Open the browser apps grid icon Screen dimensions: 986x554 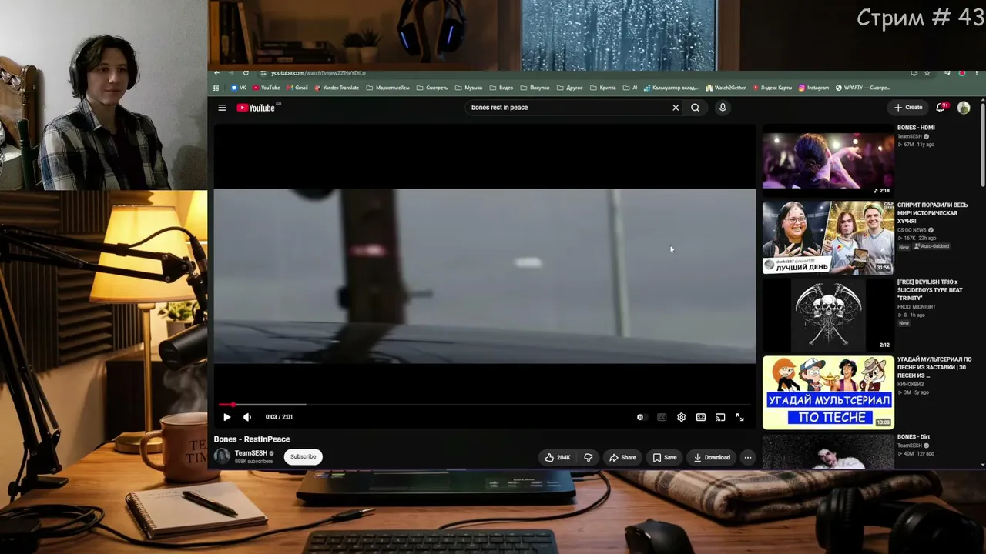216,88
